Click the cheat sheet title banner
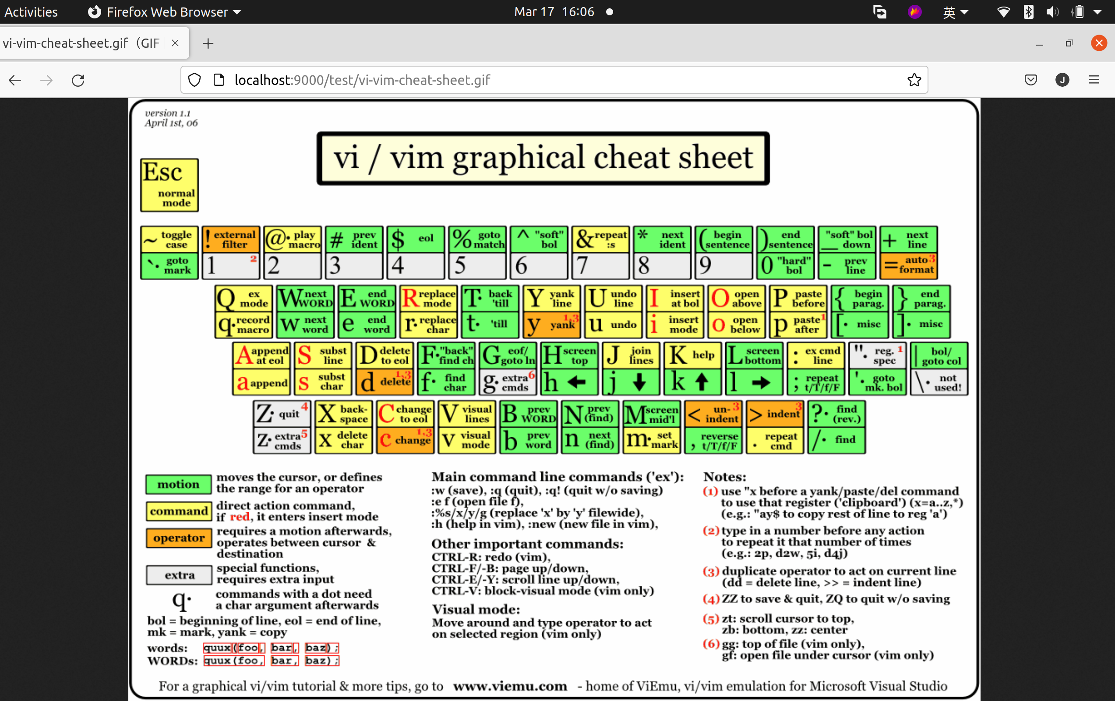1115x701 pixels. pyautogui.click(x=543, y=159)
